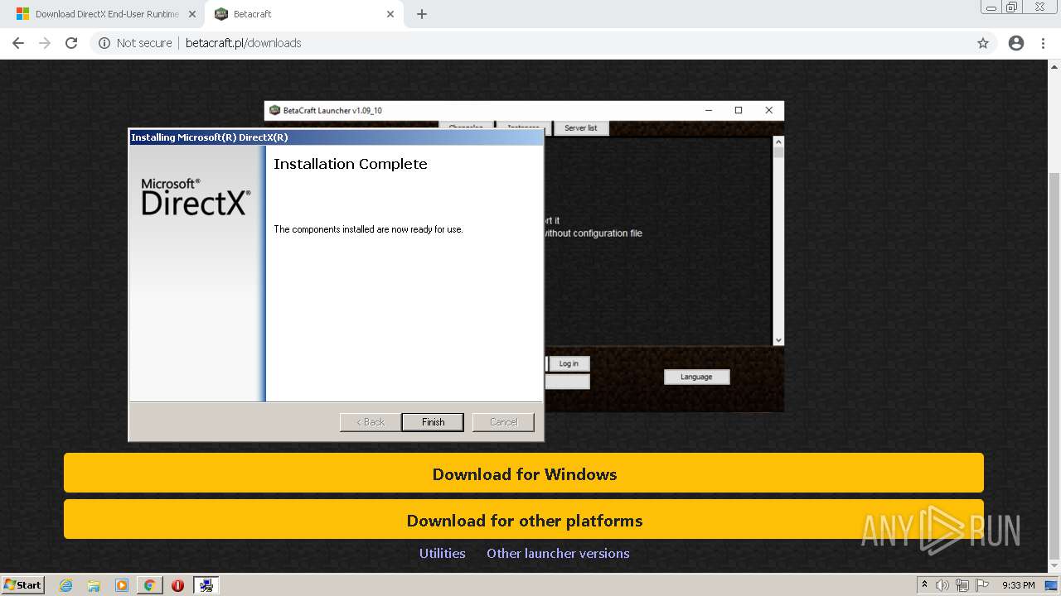
Task: Click the Language button in BetaCraft Launcher
Action: 696,377
